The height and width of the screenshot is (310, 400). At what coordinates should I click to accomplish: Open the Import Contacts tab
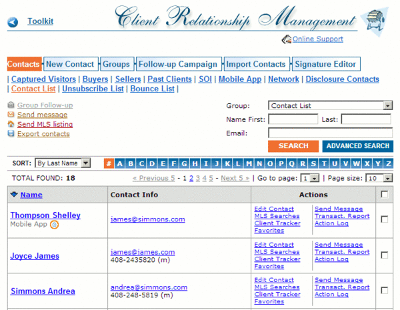click(257, 64)
